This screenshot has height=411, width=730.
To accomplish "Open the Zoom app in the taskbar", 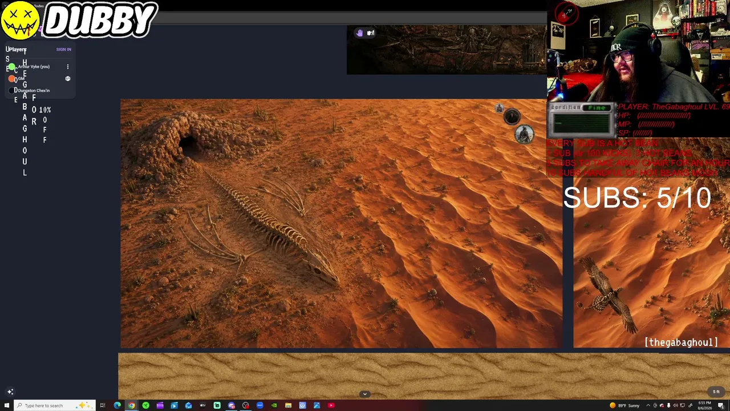I will tap(259, 405).
